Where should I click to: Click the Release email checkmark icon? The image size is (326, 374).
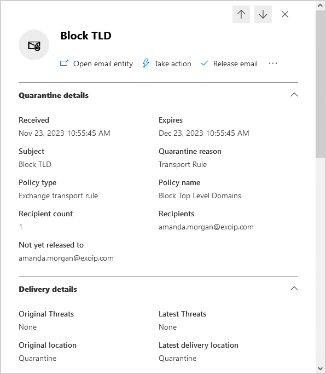click(205, 63)
